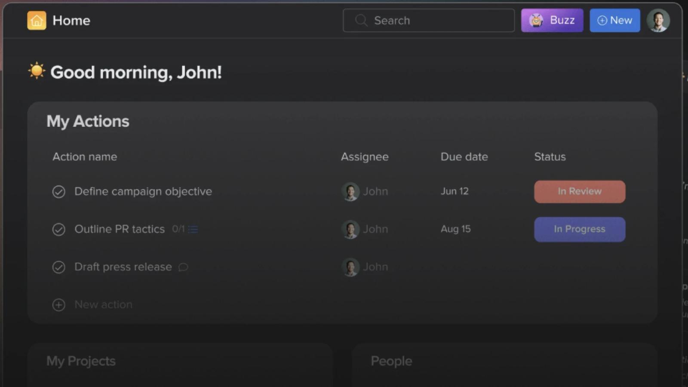Open Define campaign objective action
688x387 pixels.
(143, 191)
